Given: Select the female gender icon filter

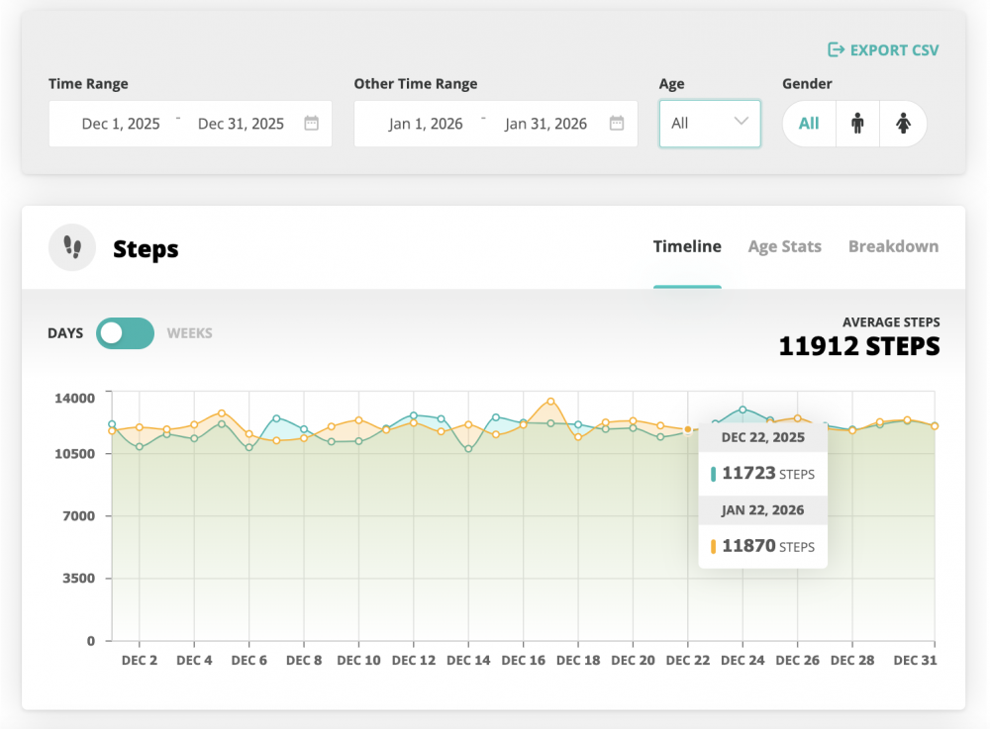Looking at the screenshot, I should click(x=902, y=124).
